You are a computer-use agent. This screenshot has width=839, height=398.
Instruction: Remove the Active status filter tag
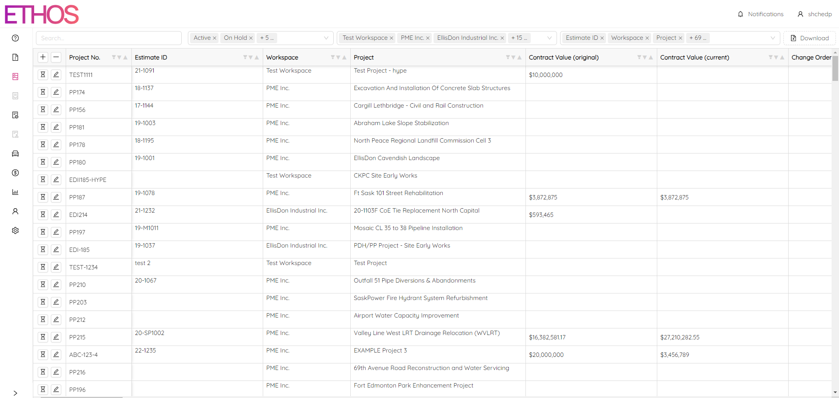[215, 38]
